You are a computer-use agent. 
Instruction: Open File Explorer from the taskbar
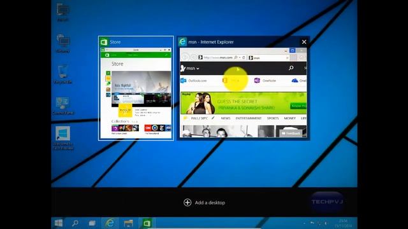[x=128, y=223]
